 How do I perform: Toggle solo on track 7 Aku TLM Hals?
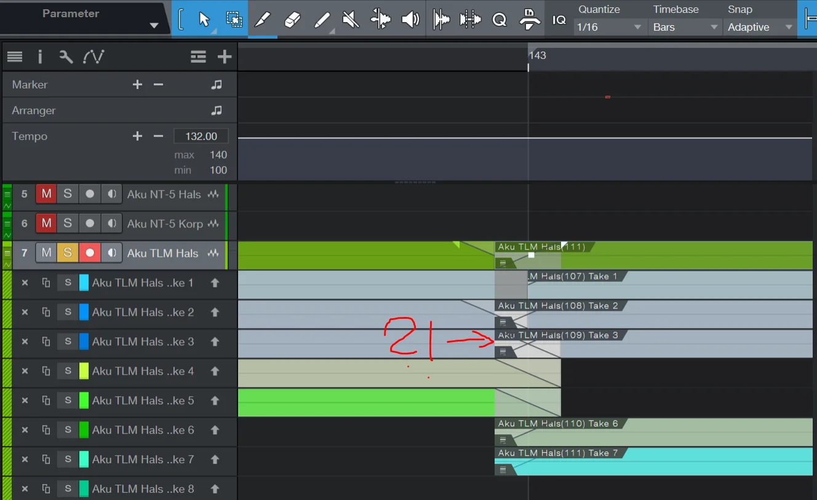67,253
